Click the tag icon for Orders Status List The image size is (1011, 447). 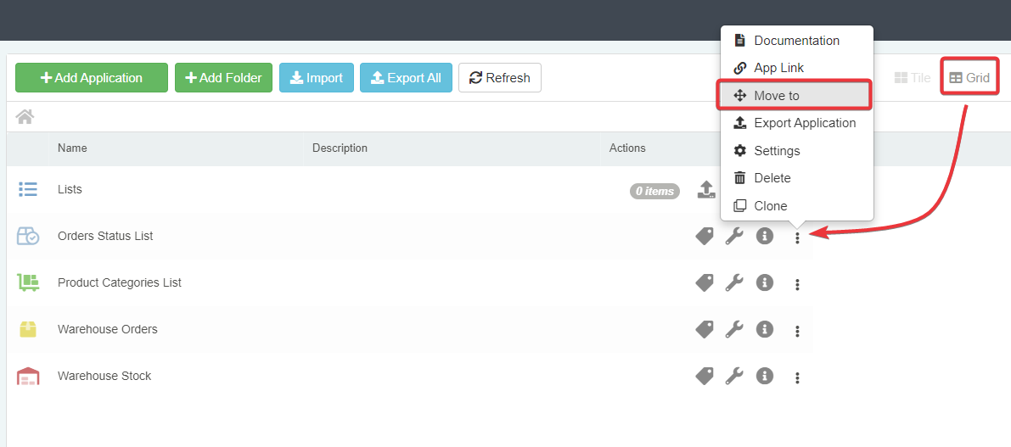point(705,237)
